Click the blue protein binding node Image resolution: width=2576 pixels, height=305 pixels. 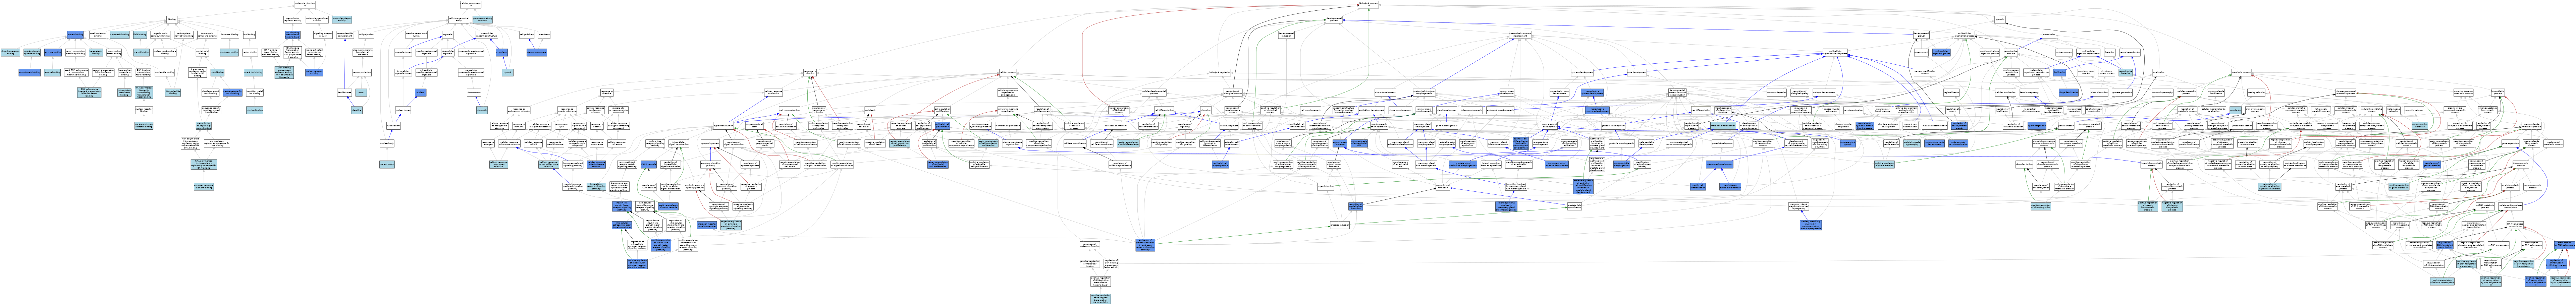75,35
